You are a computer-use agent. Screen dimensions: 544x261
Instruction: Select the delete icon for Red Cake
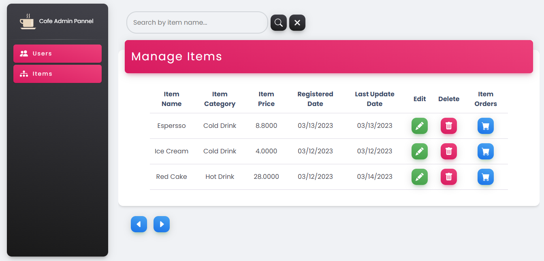pos(448,177)
